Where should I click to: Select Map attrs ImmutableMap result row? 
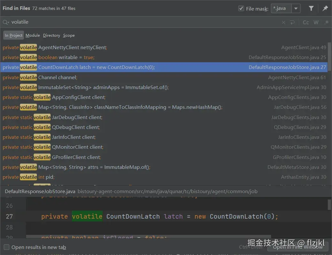click(x=164, y=167)
